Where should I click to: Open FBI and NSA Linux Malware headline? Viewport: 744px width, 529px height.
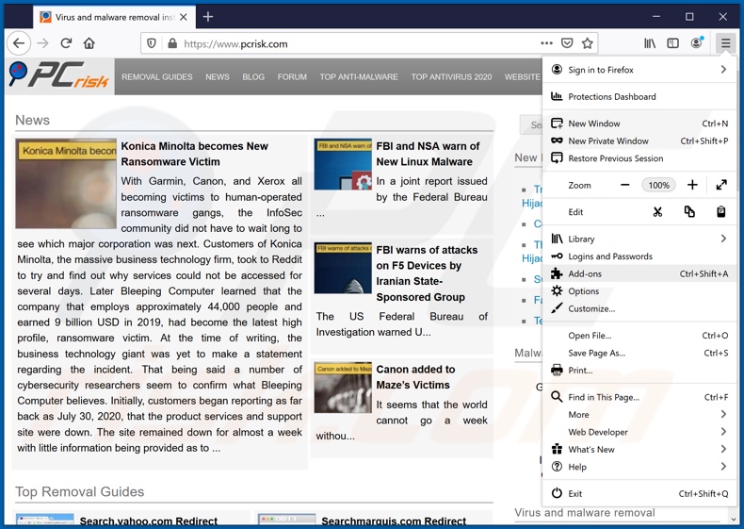point(428,154)
